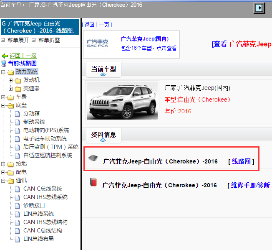Image resolution: width=272 pixels, height=250 pixels.
Task: Expand the 接地 tree node
Action: click(x=3, y=164)
